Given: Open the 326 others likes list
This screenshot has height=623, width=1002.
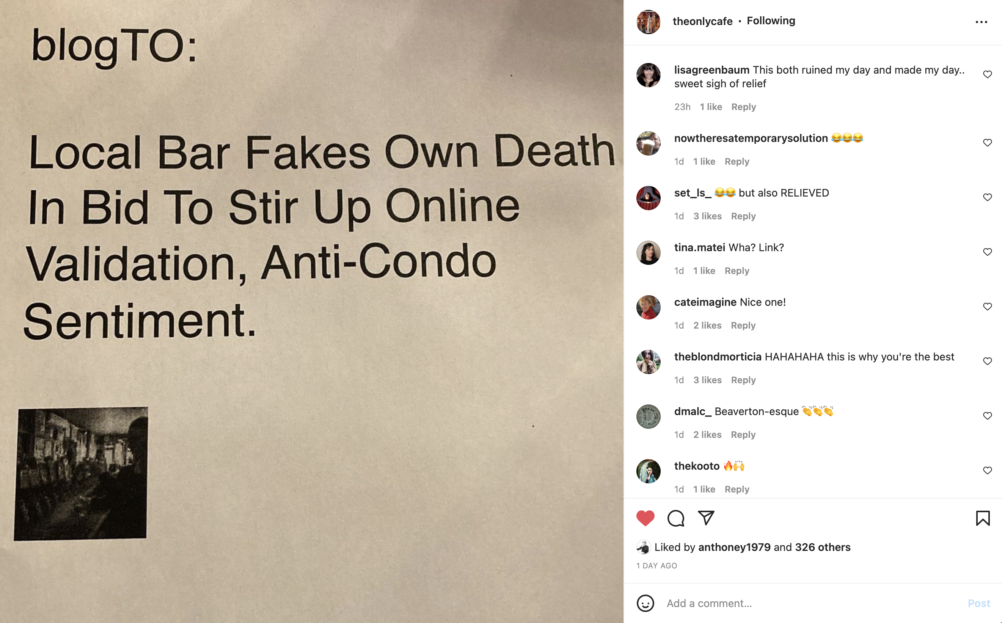Looking at the screenshot, I should pos(823,547).
